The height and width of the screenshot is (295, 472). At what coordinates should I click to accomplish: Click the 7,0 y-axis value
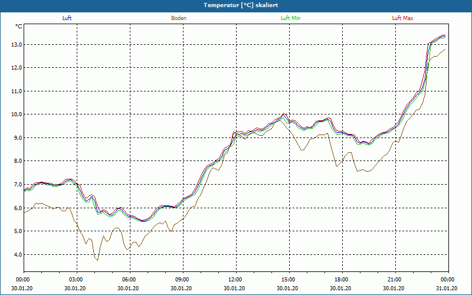pos(17,185)
